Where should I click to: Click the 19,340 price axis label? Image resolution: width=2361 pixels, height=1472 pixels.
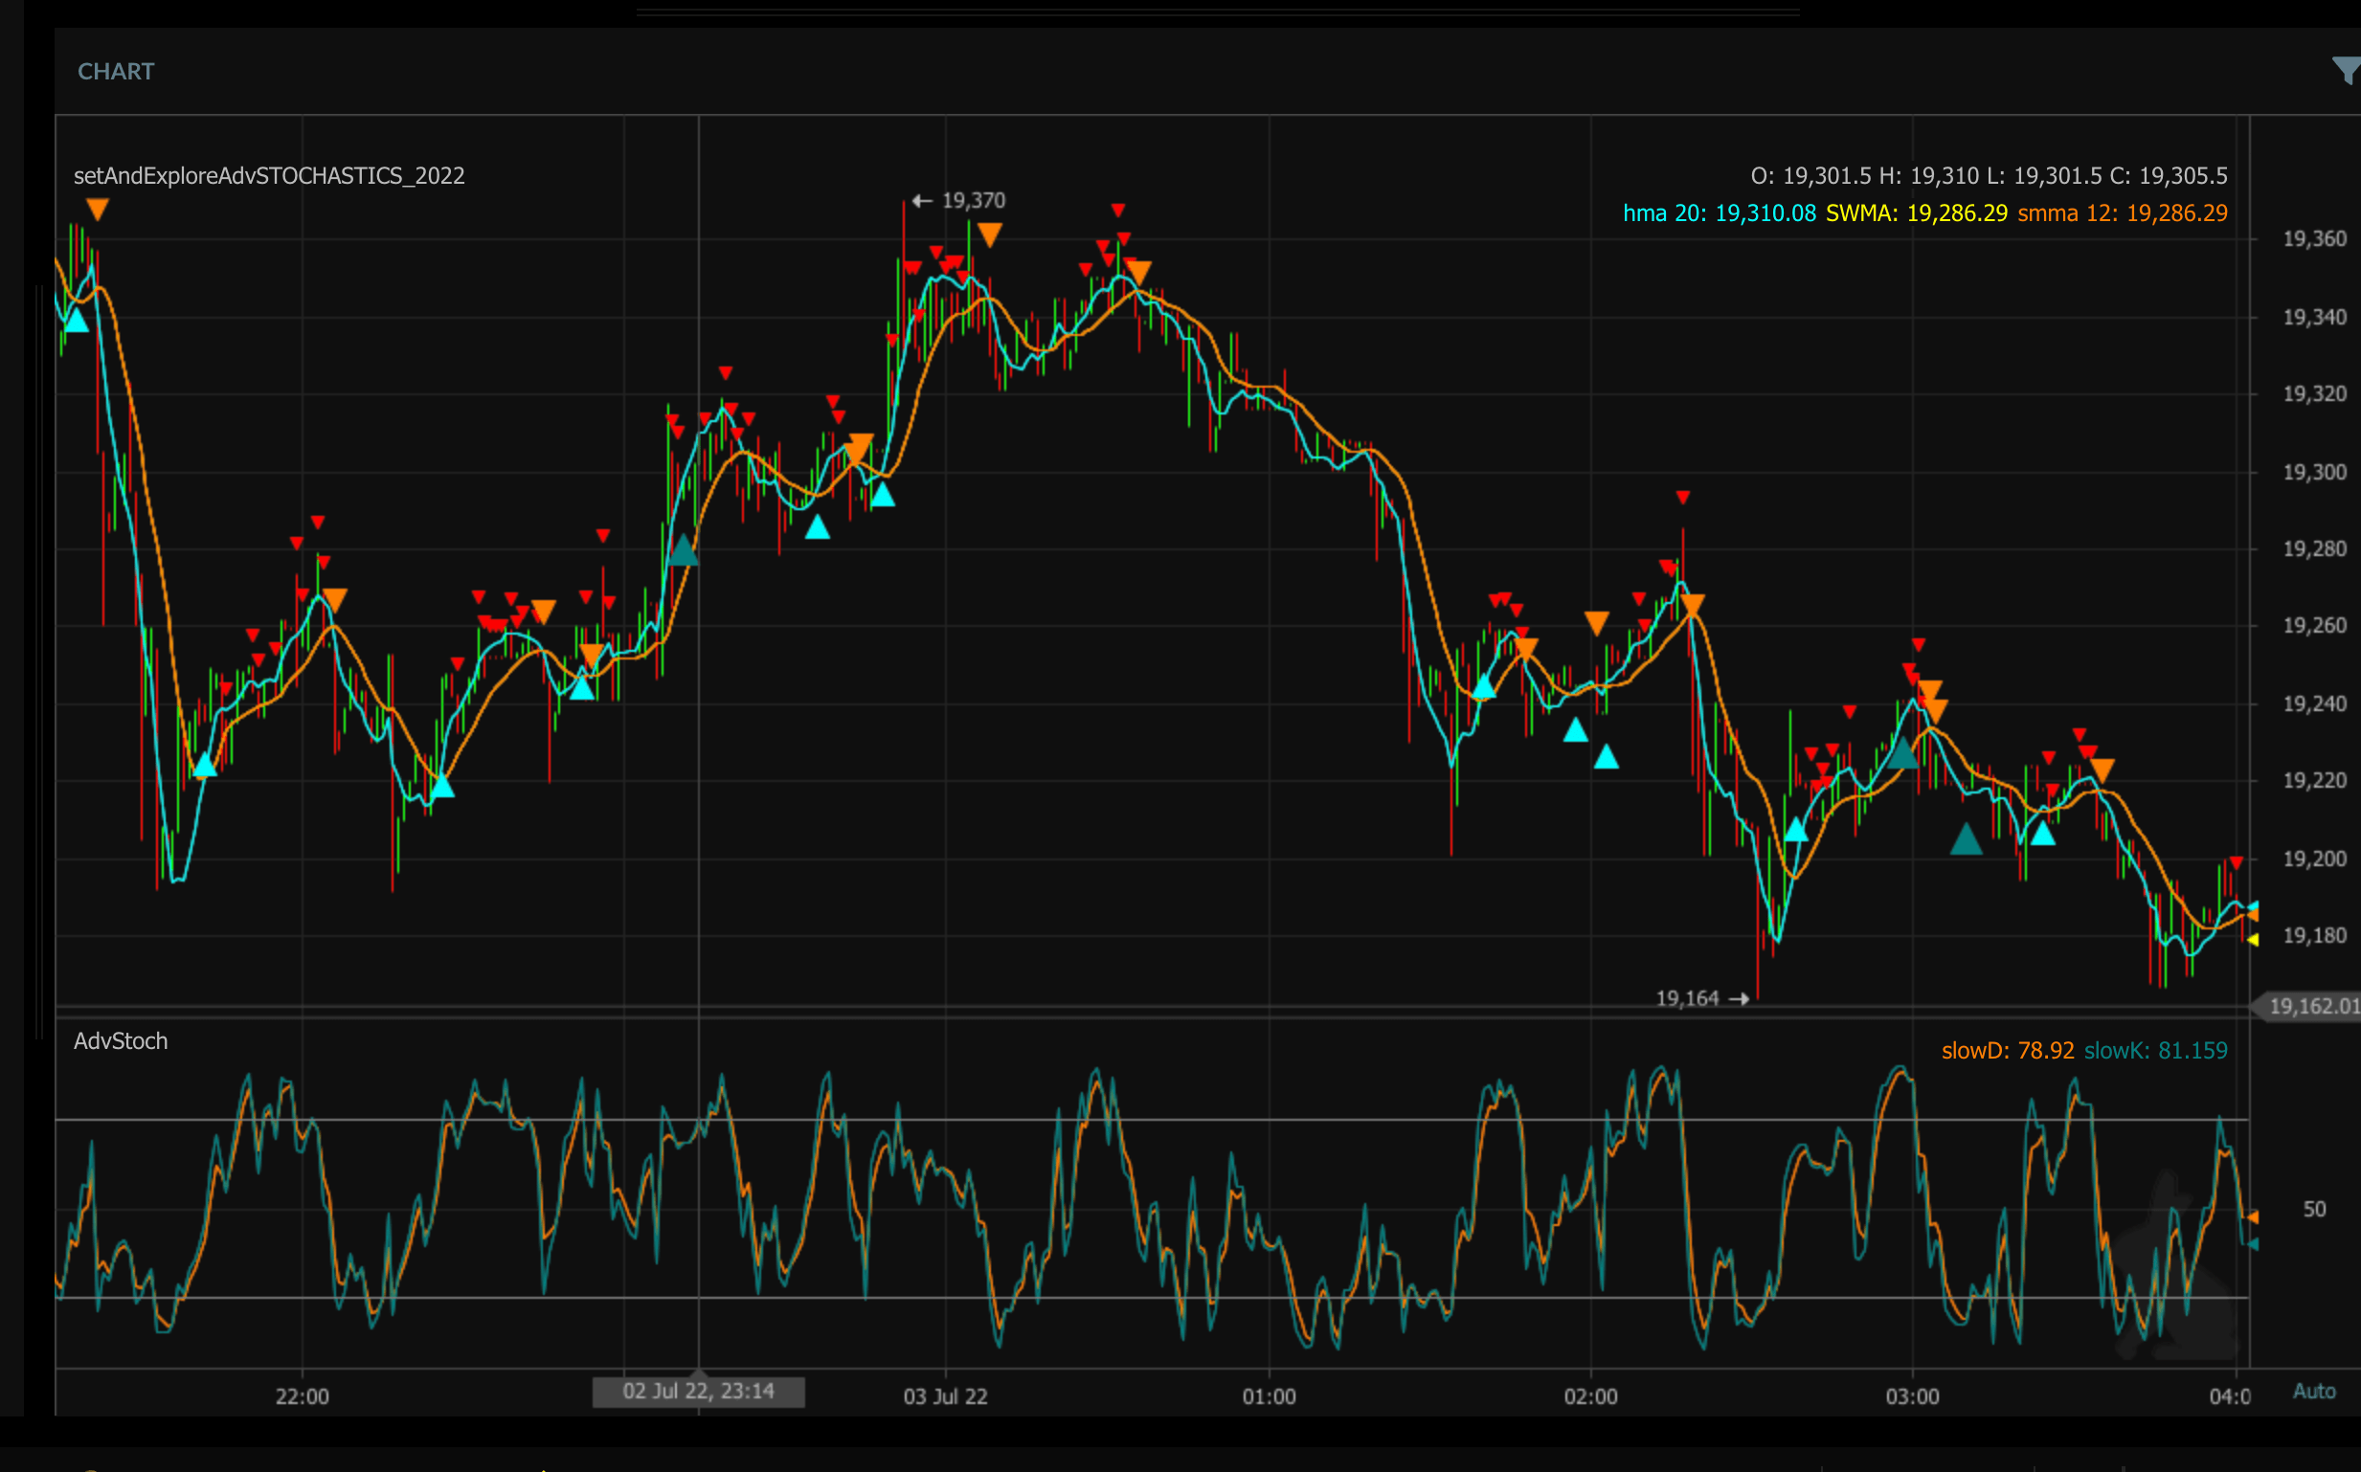point(2315,318)
